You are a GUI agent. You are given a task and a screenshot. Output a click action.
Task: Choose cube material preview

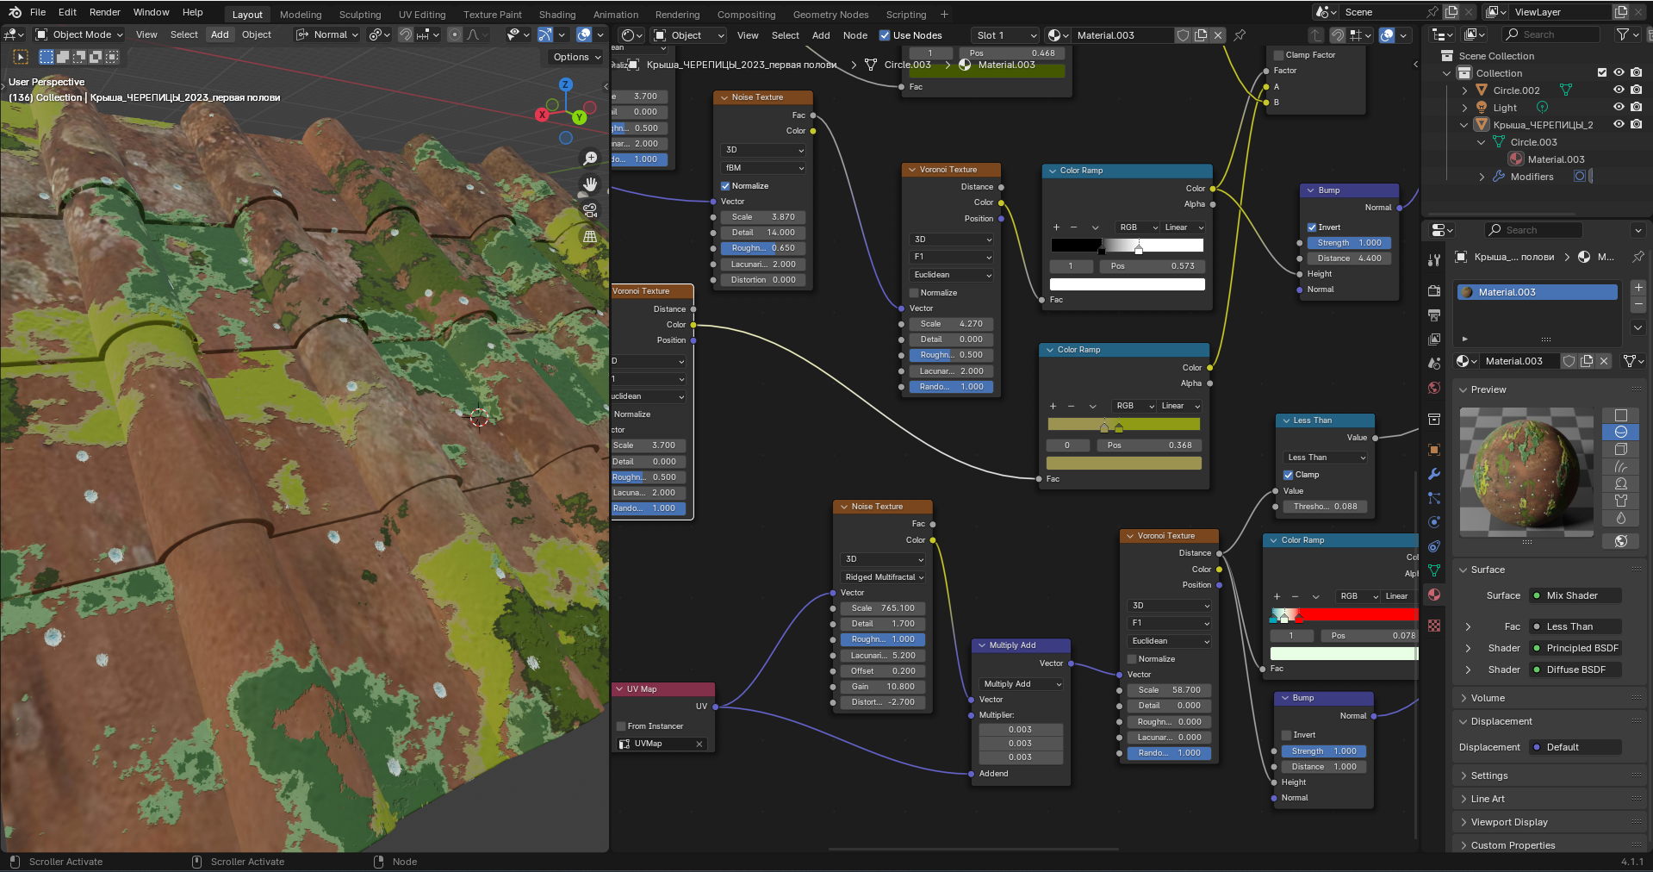tap(1621, 449)
